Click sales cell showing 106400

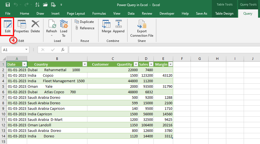[146, 125]
